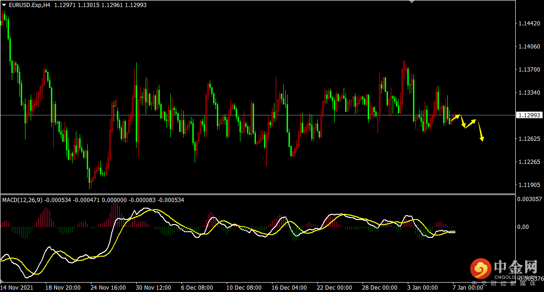Click the gray chart shift triangle at top
Image resolution: width=544 pixels, height=292 pixels.
pos(412,2)
